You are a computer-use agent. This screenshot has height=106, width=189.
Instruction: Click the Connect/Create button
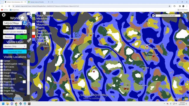tap(168, 16)
